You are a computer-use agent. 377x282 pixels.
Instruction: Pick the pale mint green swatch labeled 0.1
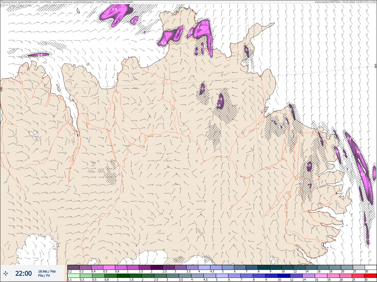73,276
